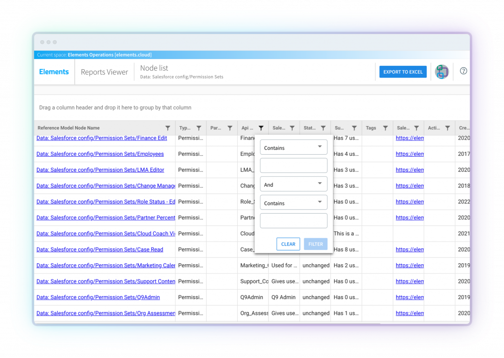Open the Permission Sets/Employees link
Screen dimensions: 504x358
(100, 154)
